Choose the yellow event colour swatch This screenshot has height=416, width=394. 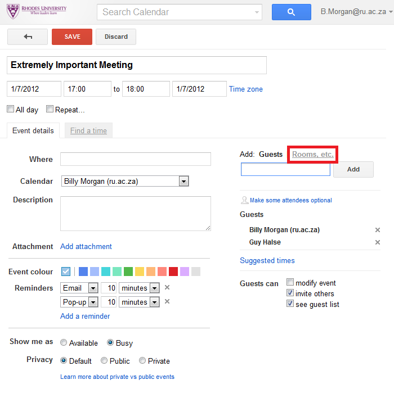pyautogui.click(x=140, y=272)
